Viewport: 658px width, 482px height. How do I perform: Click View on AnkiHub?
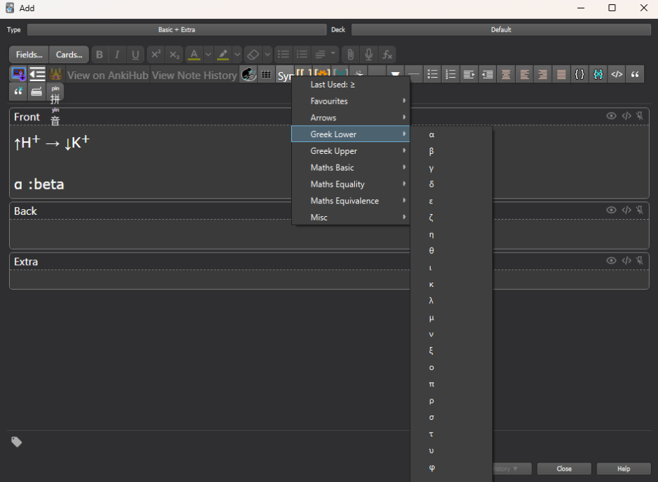108,75
